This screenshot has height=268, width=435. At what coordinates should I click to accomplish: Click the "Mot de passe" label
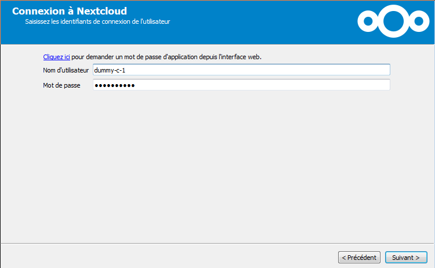(x=61, y=85)
